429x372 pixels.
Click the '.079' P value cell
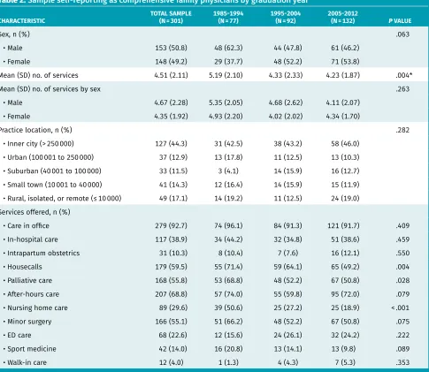402,294
